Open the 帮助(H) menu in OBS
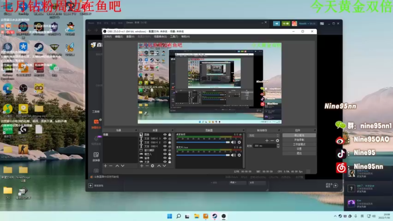Viewport: 393px width, 221px height. point(186,36)
